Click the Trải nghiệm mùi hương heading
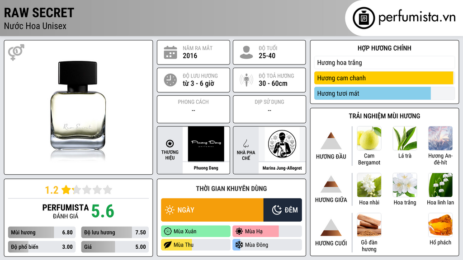The width and height of the screenshot is (463, 260). (x=384, y=116)
